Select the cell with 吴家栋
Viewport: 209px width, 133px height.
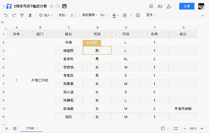[68, 59]
